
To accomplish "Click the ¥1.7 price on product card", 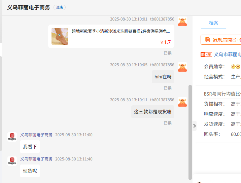I will coord(166,42).
